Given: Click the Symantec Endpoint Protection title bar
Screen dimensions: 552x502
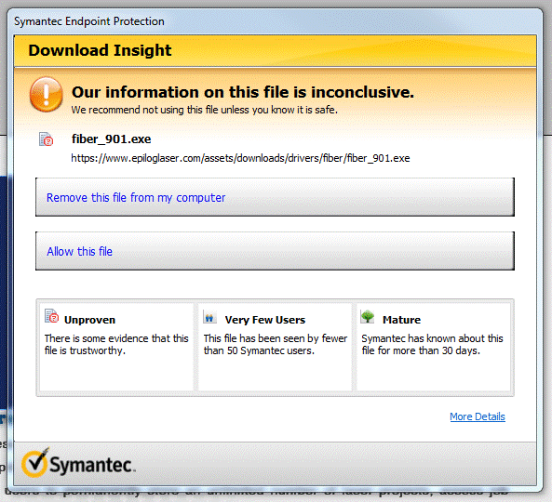Looking at the screenshot, I should [275, 21].
